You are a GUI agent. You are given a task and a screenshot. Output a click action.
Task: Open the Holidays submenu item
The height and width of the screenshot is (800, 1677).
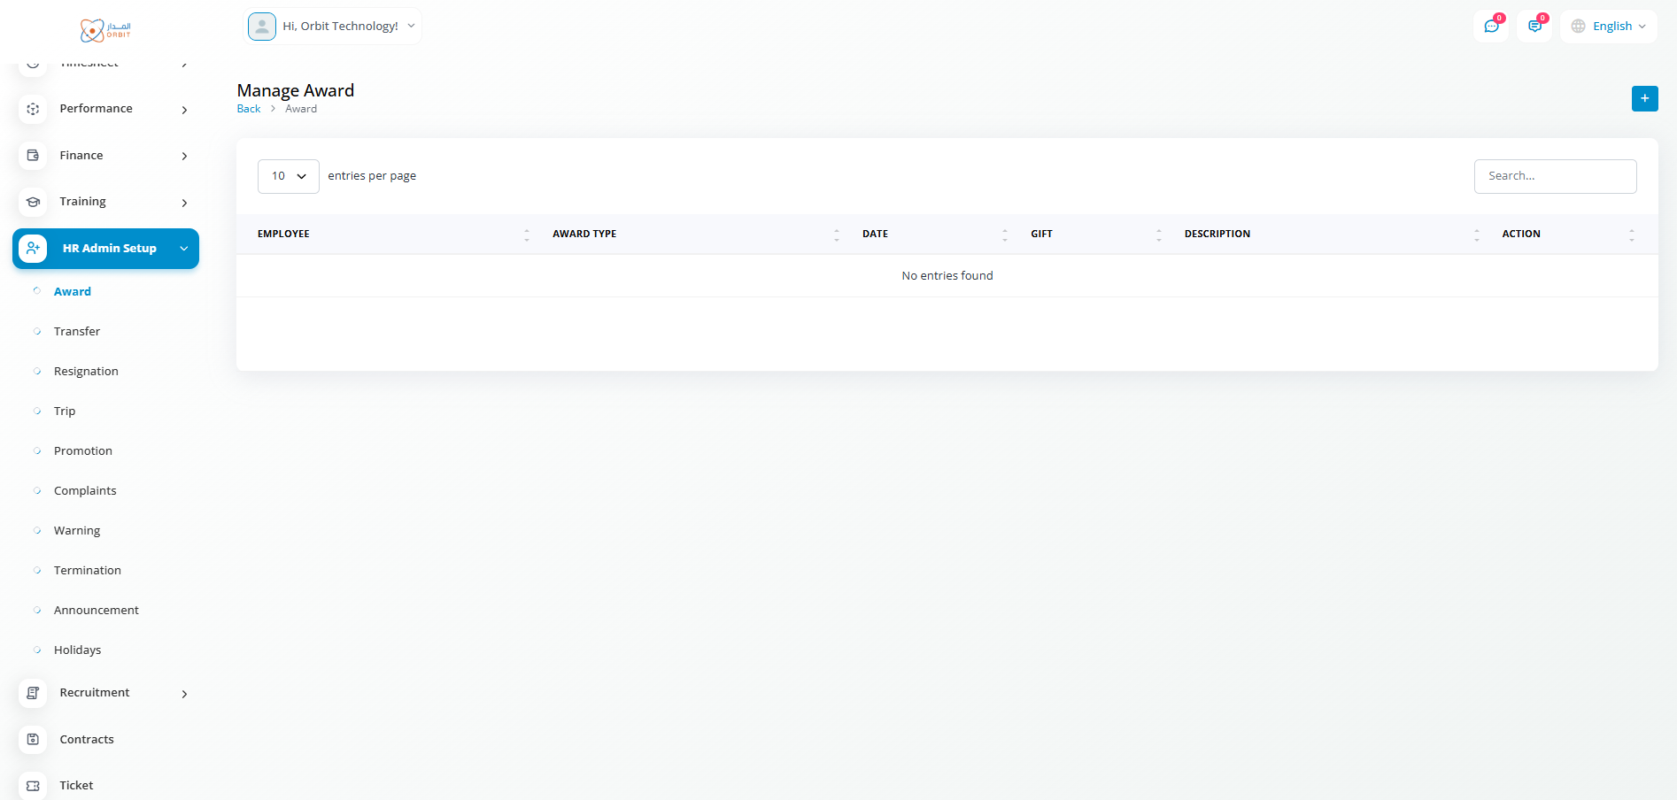tap(78, 650)
